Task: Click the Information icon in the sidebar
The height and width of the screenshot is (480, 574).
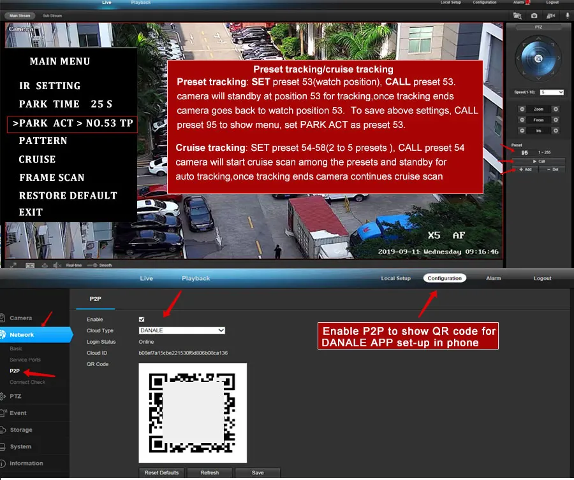Action: (2, 463)
